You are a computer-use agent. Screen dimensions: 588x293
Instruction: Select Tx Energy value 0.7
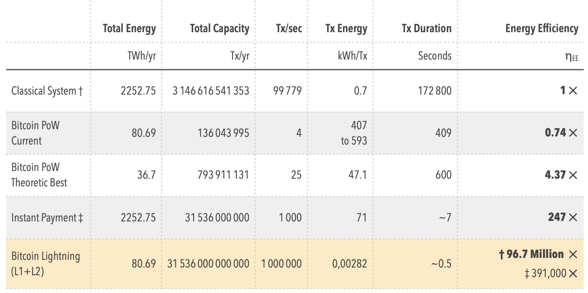point(360,91)
